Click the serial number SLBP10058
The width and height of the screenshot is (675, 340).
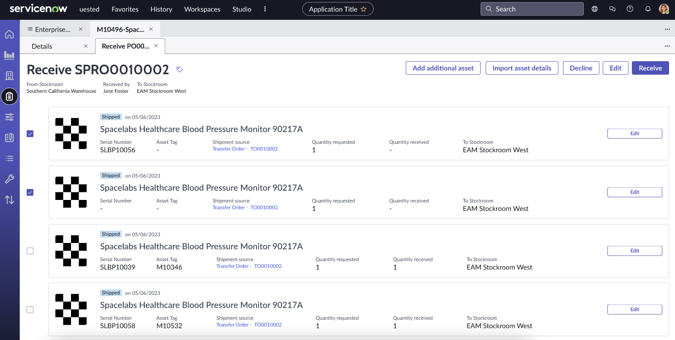pos(118,326)
